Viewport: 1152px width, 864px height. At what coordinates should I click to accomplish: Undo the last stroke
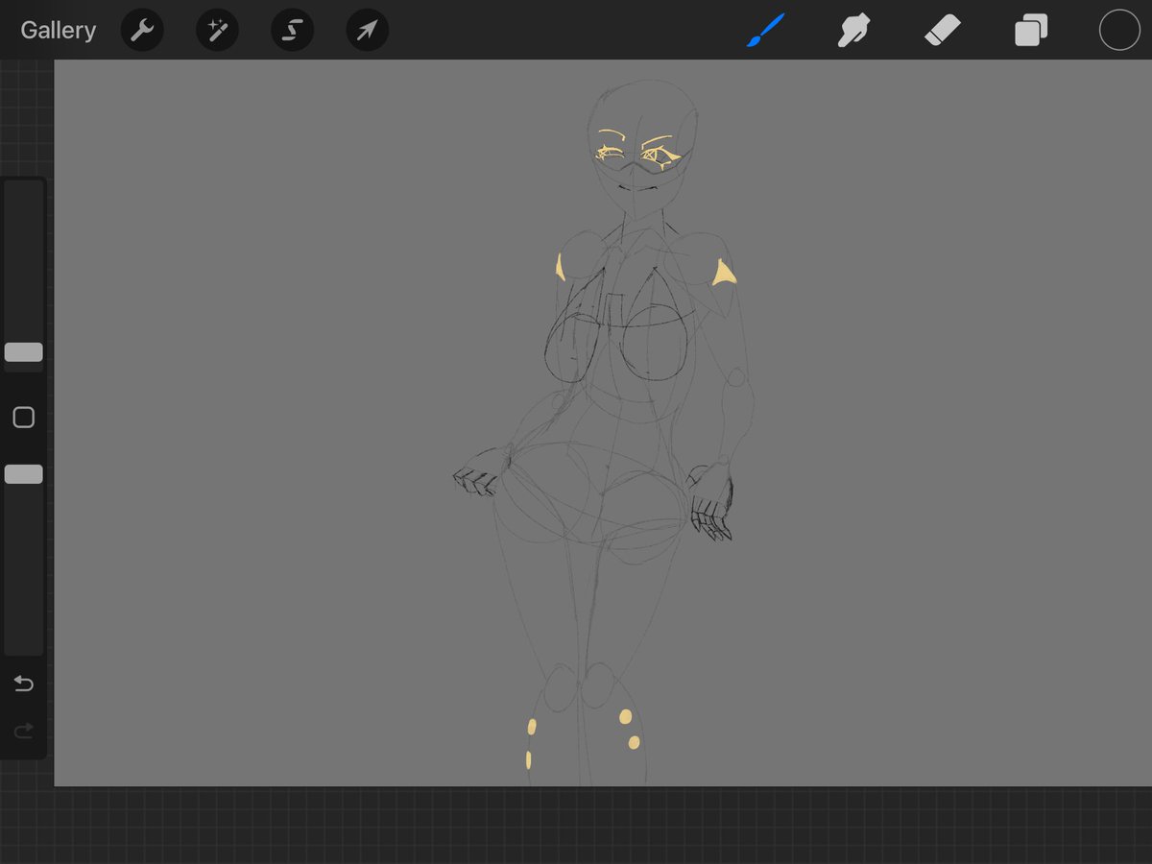(x=24, y=684)
